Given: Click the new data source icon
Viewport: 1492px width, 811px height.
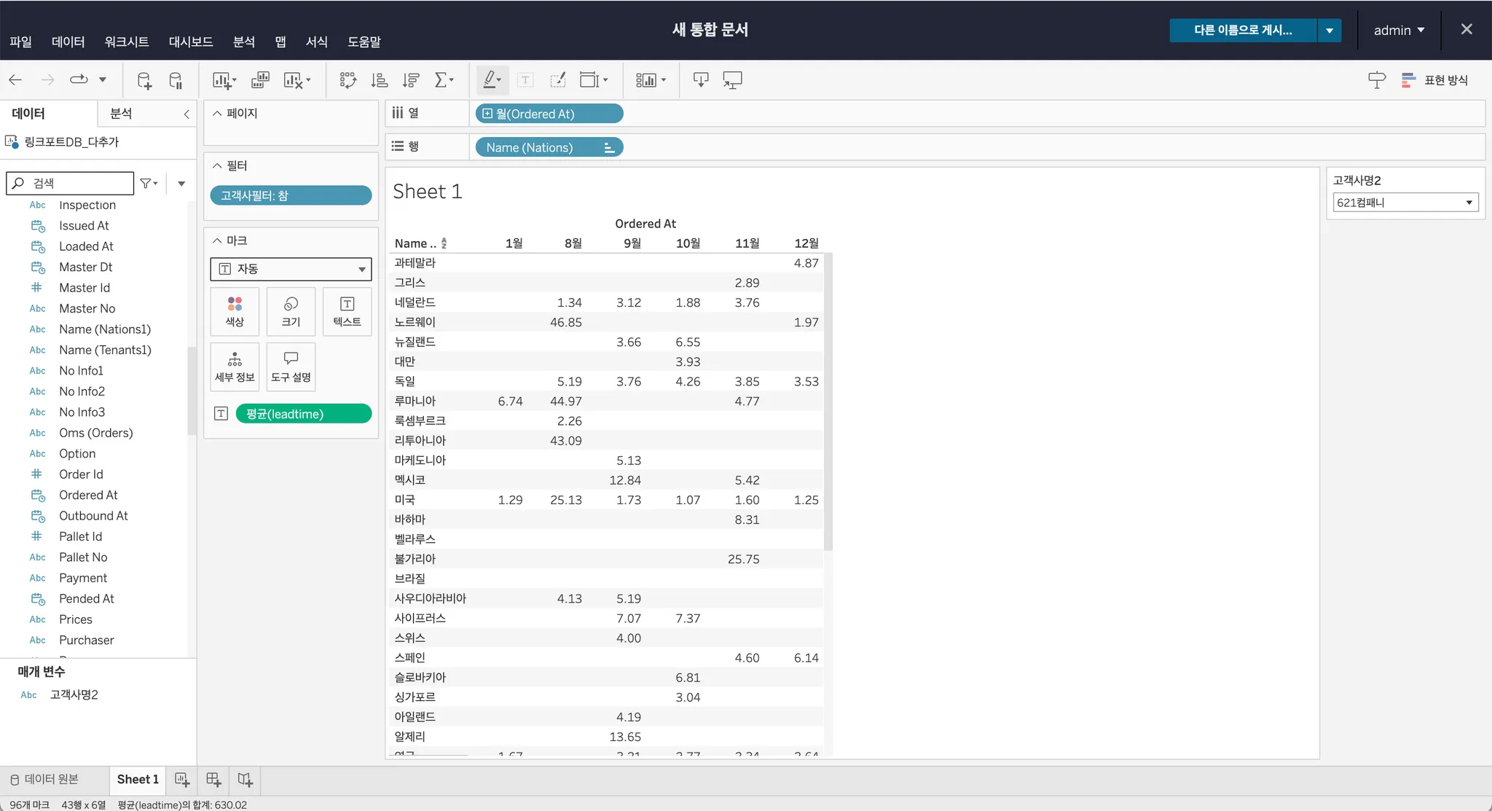Looking at the screenshot, I should (x=144, y=80).
